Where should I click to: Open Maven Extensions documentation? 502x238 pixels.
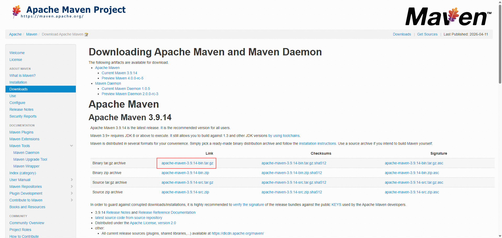click(24, 139)
